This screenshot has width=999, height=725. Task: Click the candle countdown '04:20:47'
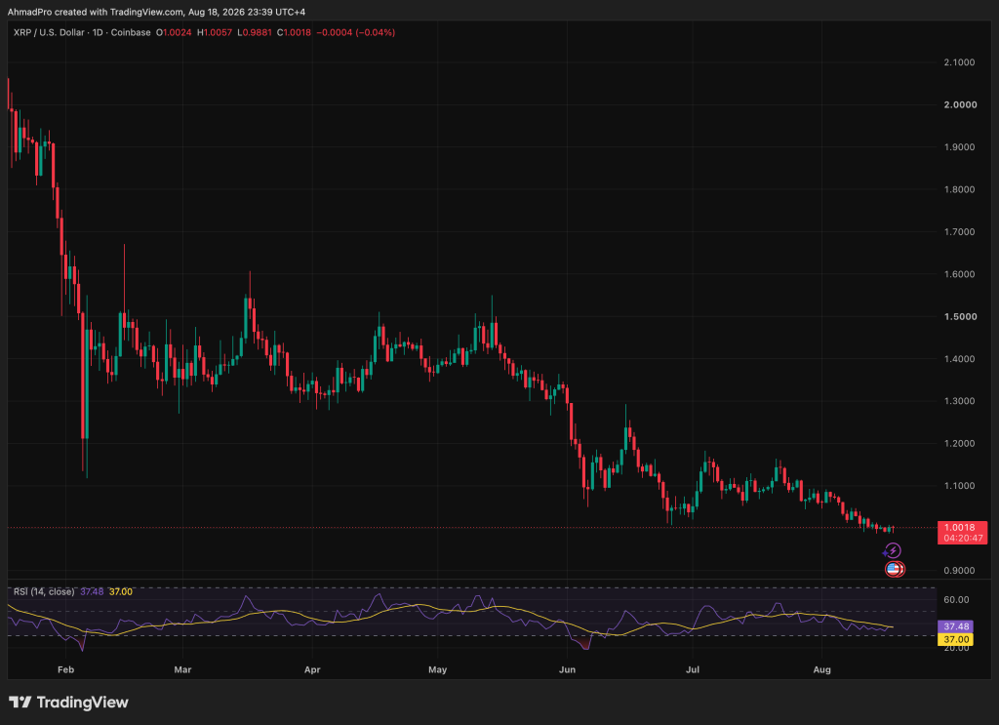click(x=963, y=539)
